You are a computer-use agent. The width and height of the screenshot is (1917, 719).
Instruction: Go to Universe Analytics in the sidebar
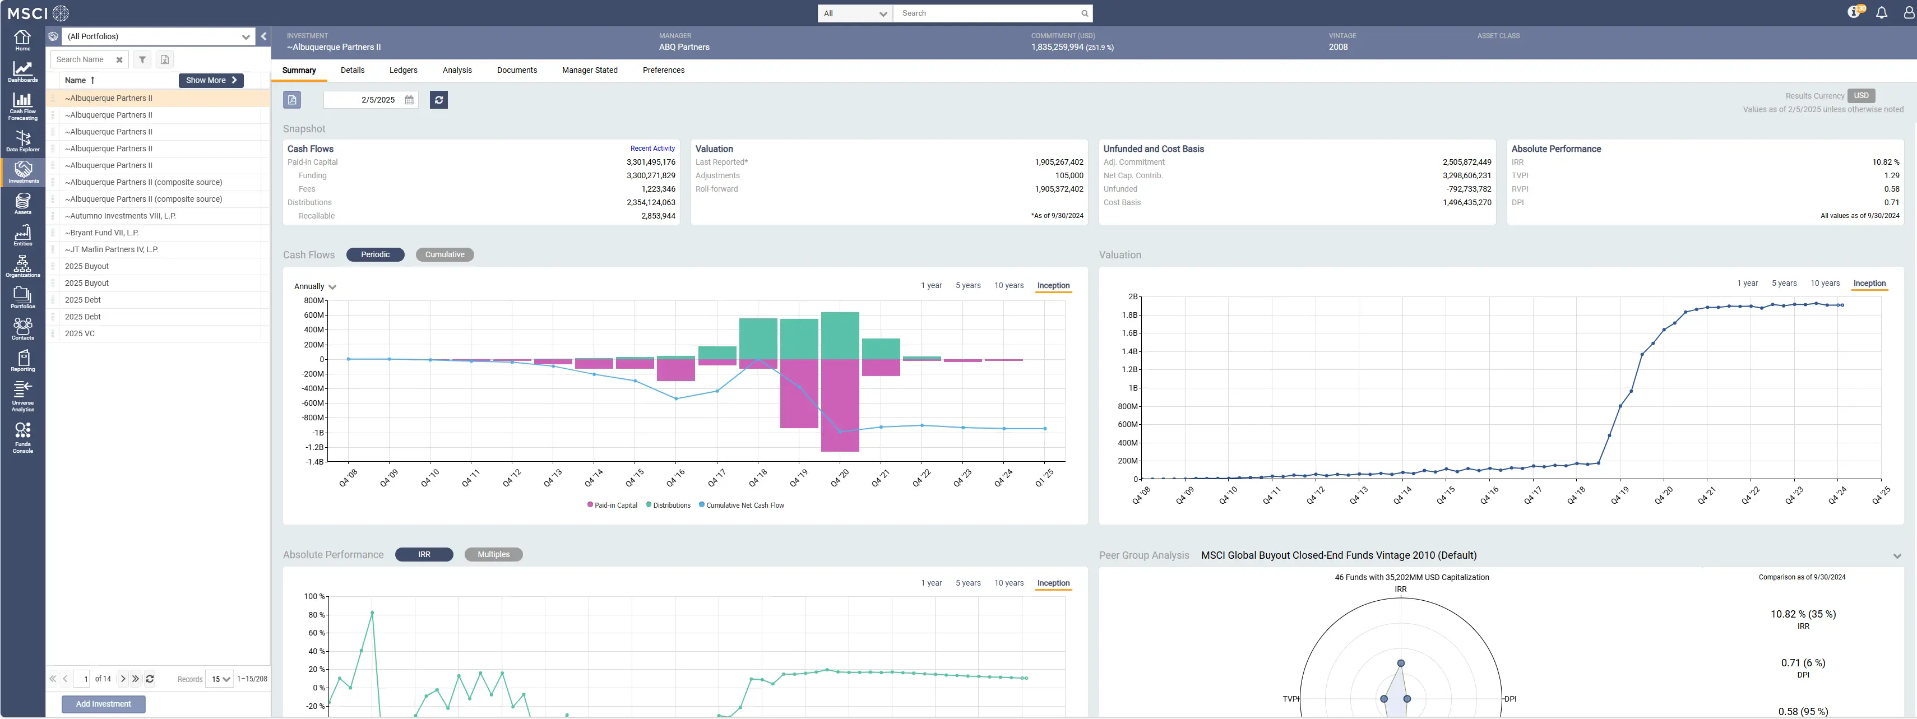click(22, 397)
